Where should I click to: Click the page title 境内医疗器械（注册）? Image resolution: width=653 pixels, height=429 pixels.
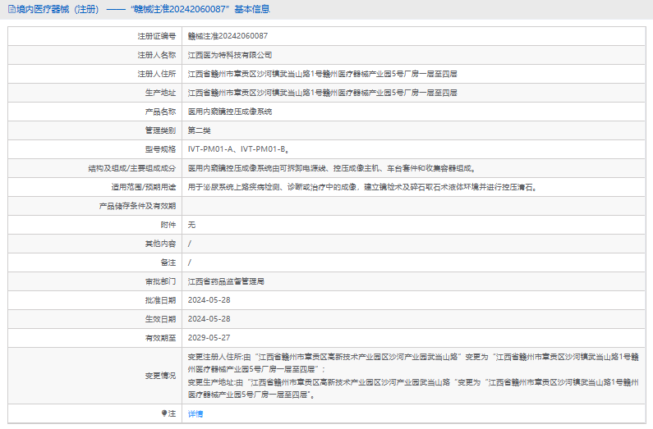[57, 9]
